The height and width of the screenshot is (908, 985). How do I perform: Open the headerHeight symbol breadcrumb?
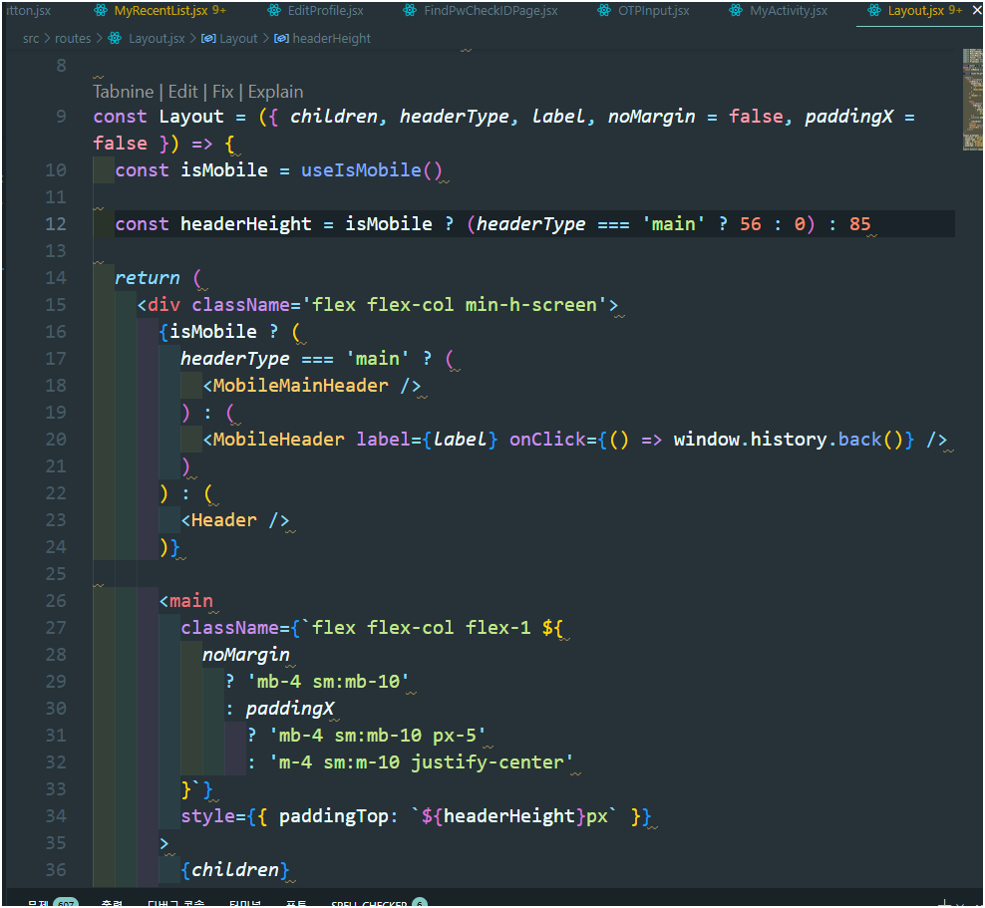click(x=332, y=39)
